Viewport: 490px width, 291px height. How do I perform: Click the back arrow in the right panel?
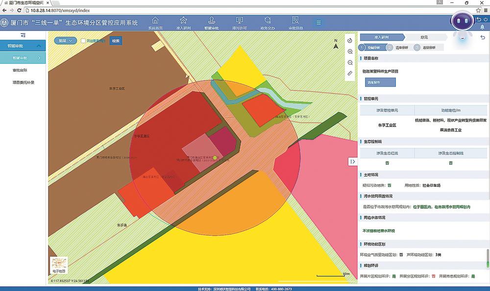(483, 38)
